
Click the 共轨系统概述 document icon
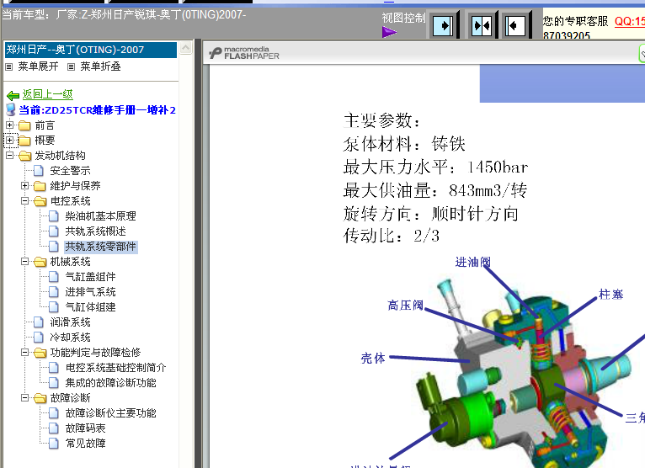coord(54,231)
